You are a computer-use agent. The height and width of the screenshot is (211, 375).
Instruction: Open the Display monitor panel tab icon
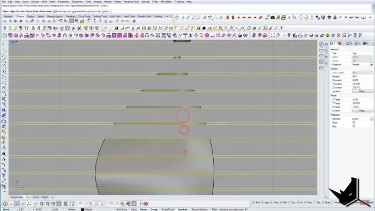349,43
